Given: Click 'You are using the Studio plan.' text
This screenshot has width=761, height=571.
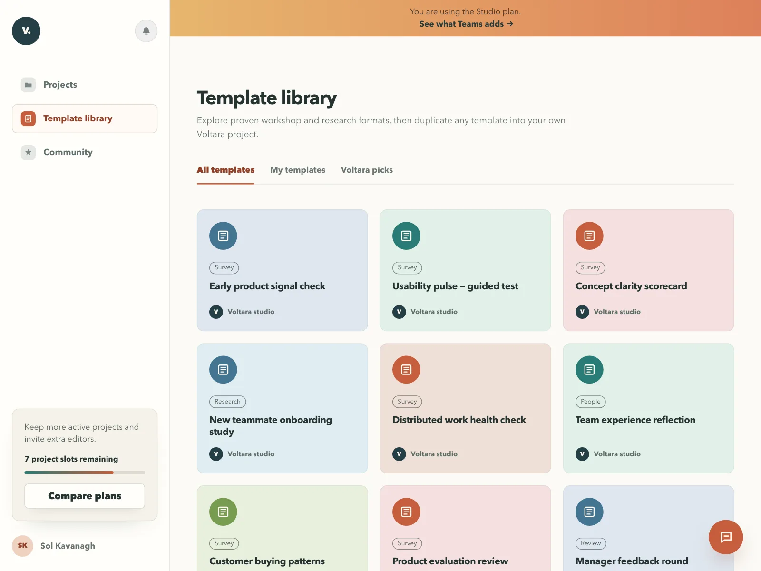Looking at the screenshot, I should (465, 11).
